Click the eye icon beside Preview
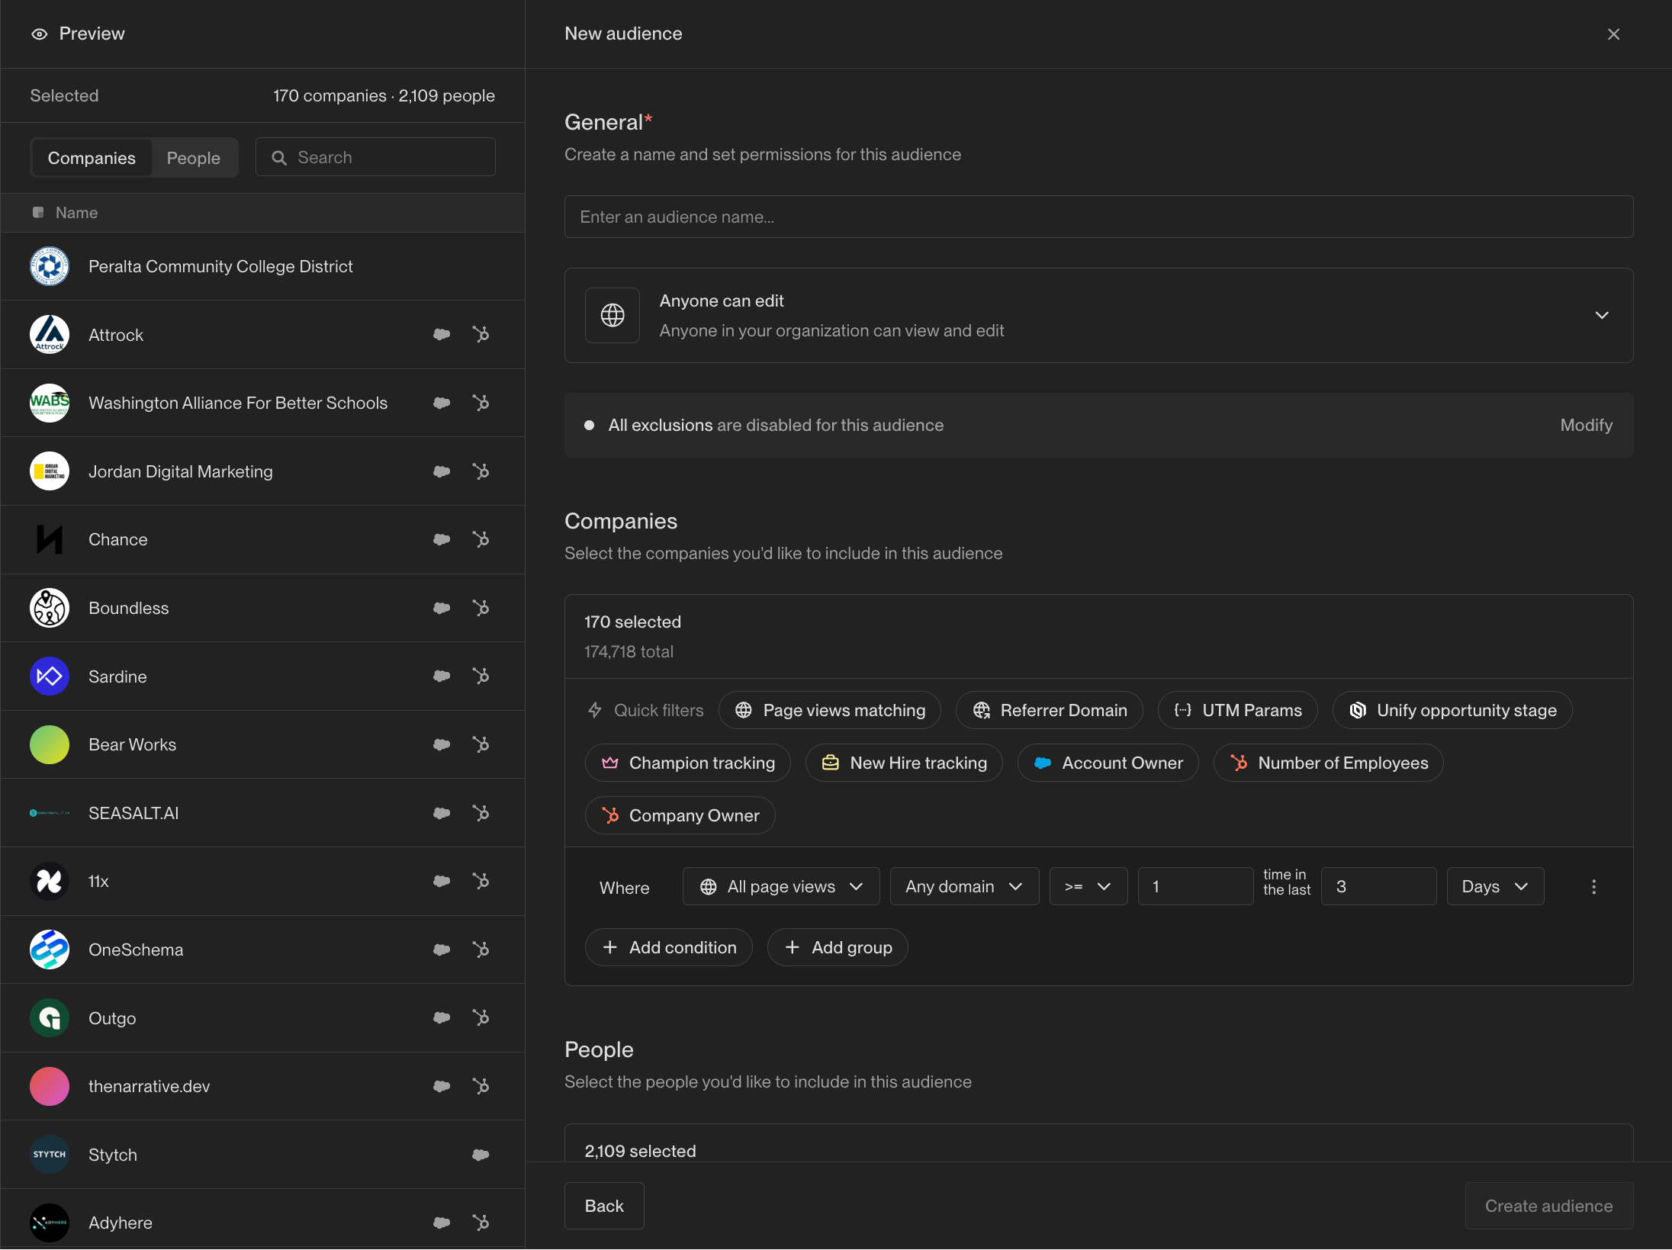The image size is (1672, 1250). 40,34
